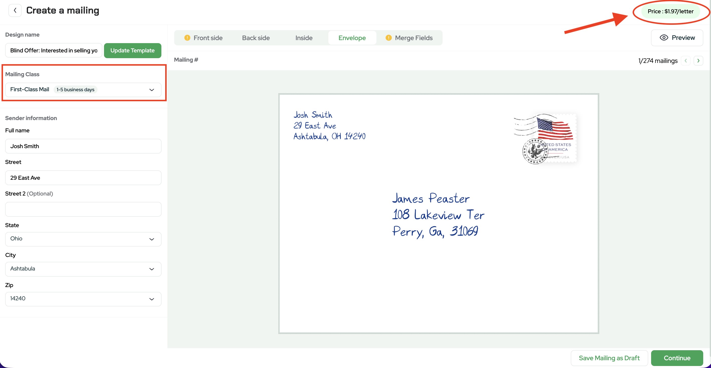Go to next mailing with right chevron
Image resolution: width=711 pixels, height=368 pixels.
point(698,60)
